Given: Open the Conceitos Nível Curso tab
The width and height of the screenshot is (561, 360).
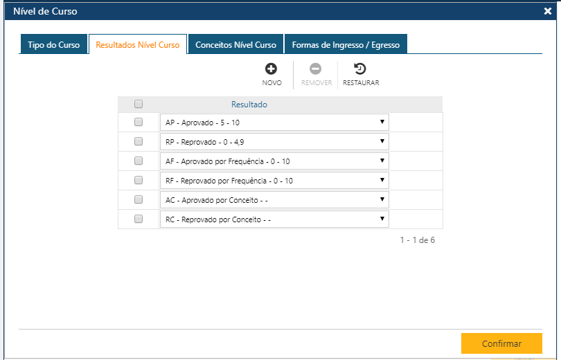Looking at the screenshot, I should pos(235,45).
